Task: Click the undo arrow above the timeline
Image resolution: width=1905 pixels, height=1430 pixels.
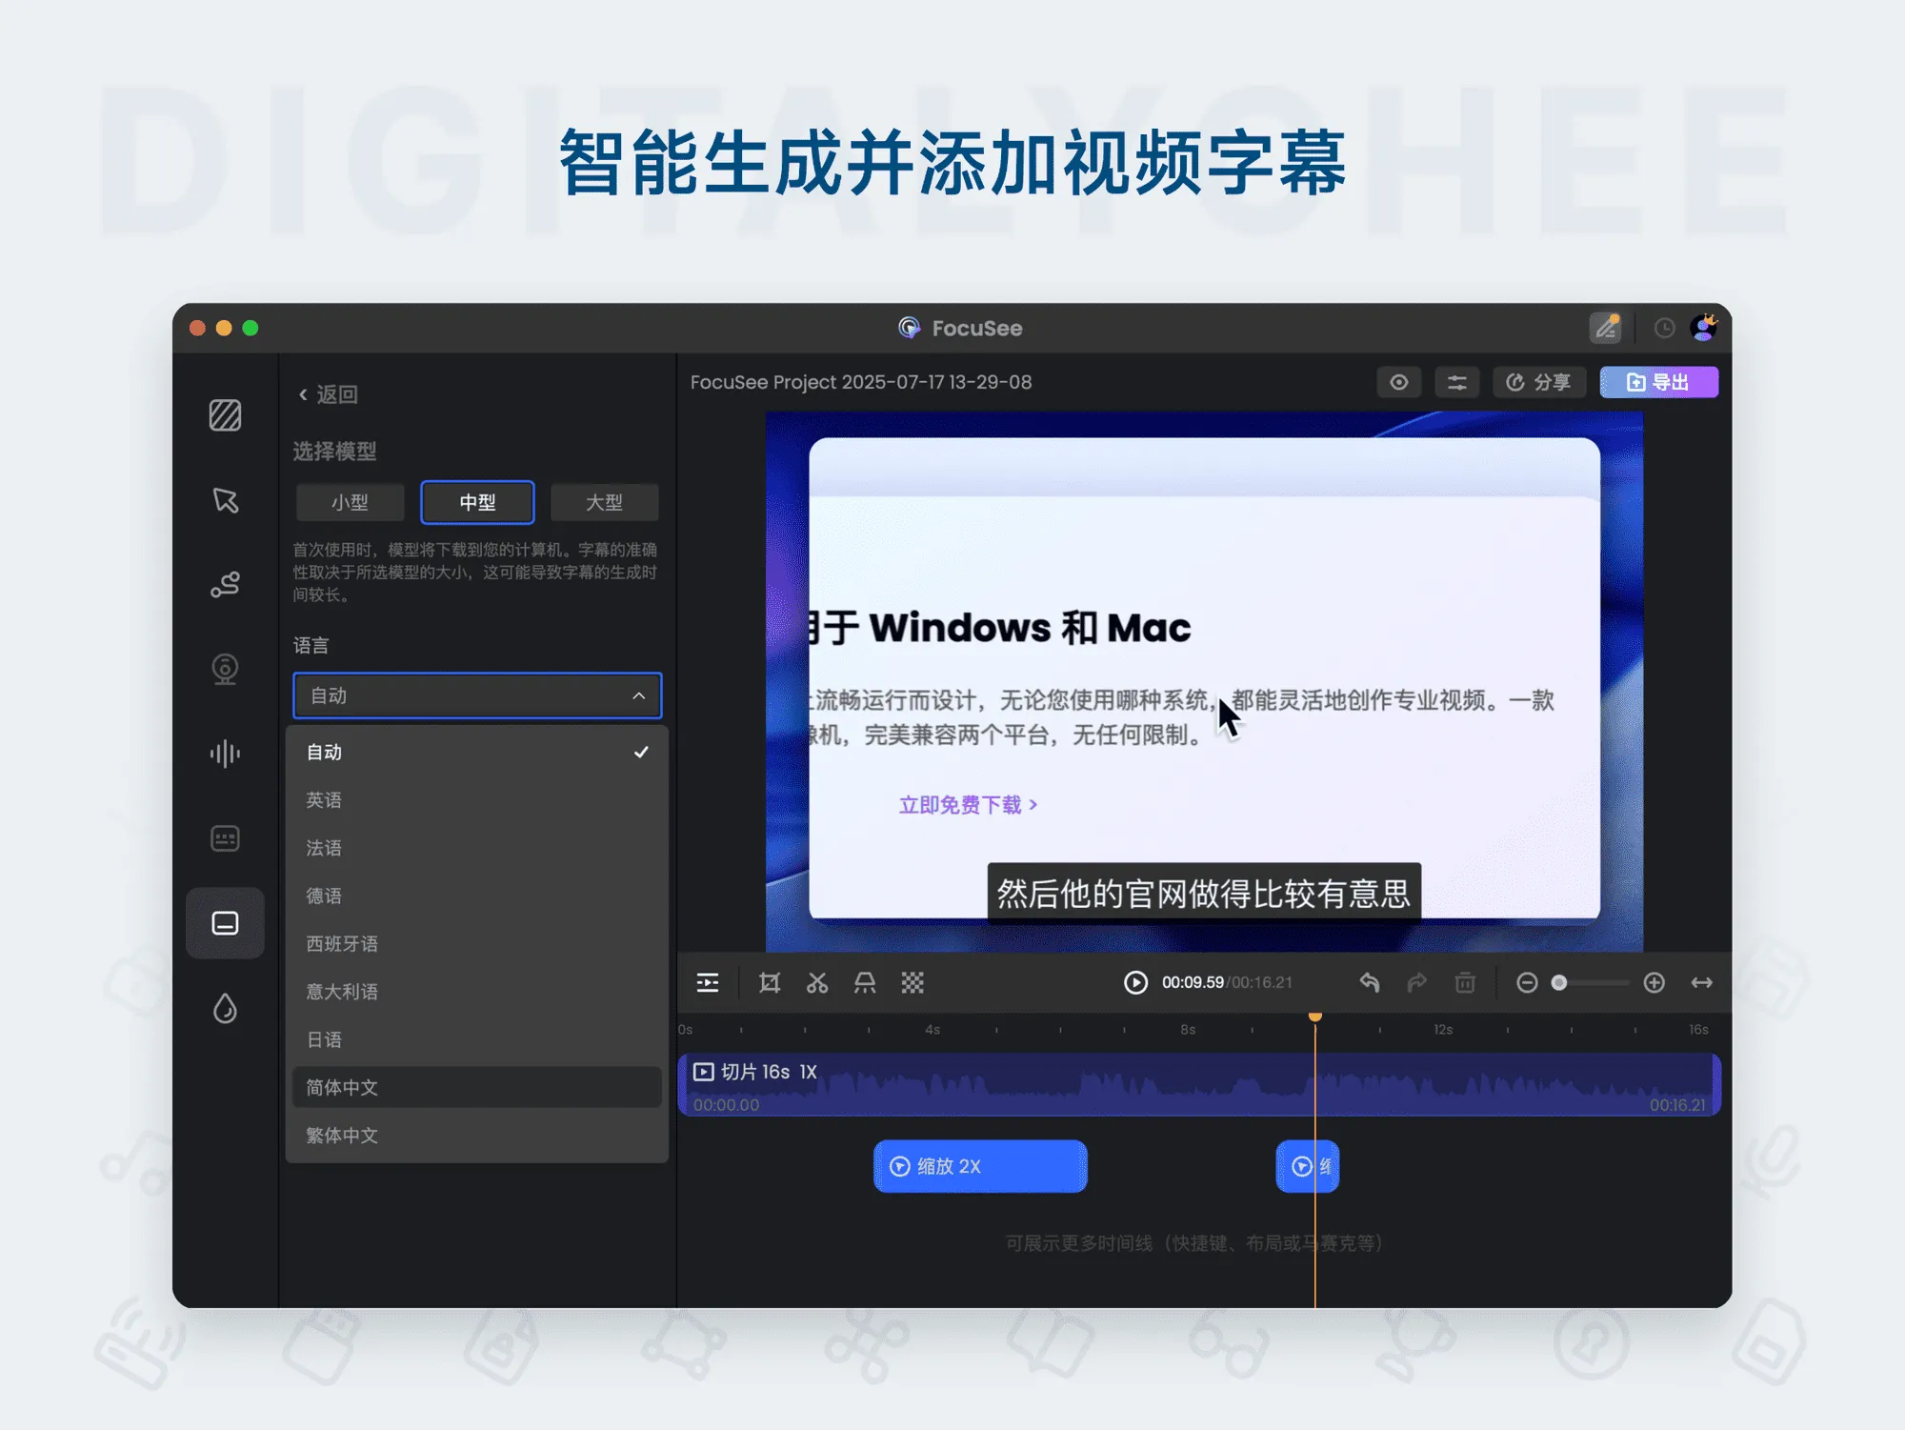Action: (1370, 982)
